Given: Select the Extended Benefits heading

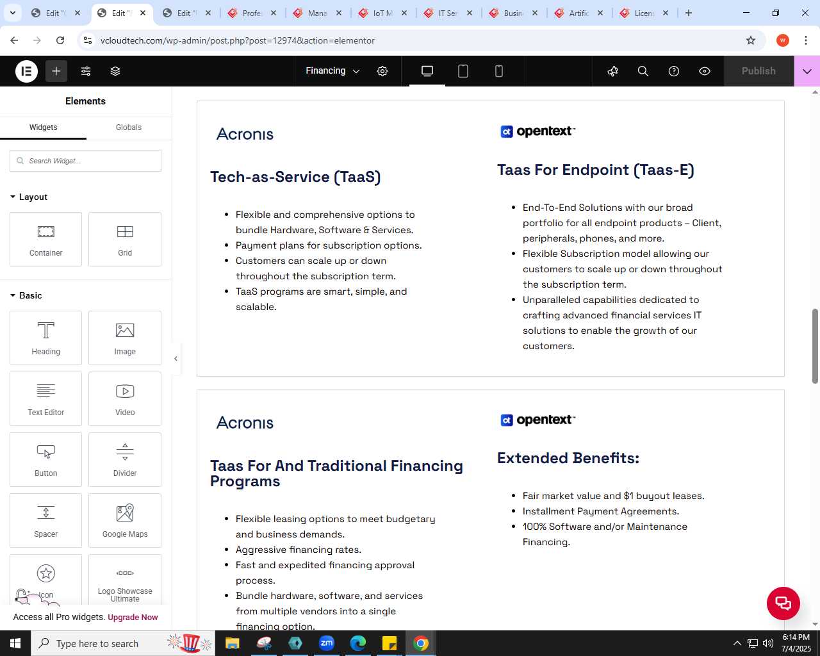Looking at the screenshot, I should [x=568, y=458].
